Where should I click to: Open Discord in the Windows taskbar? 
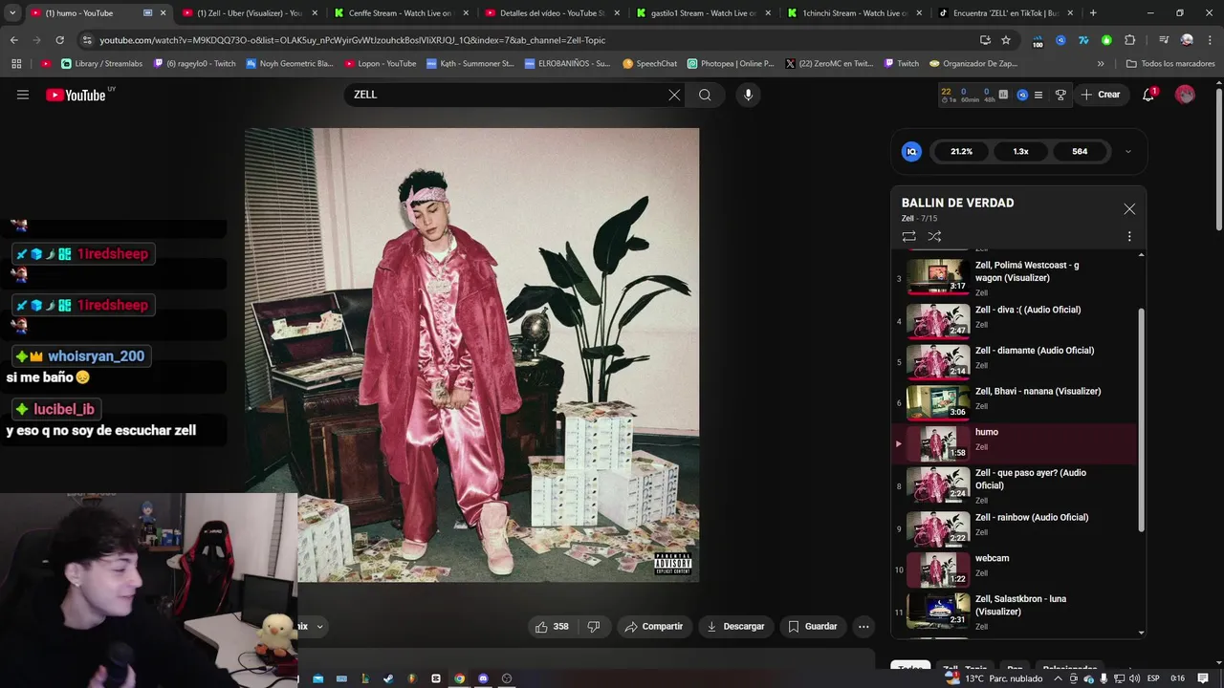click(x=483, y=678)
